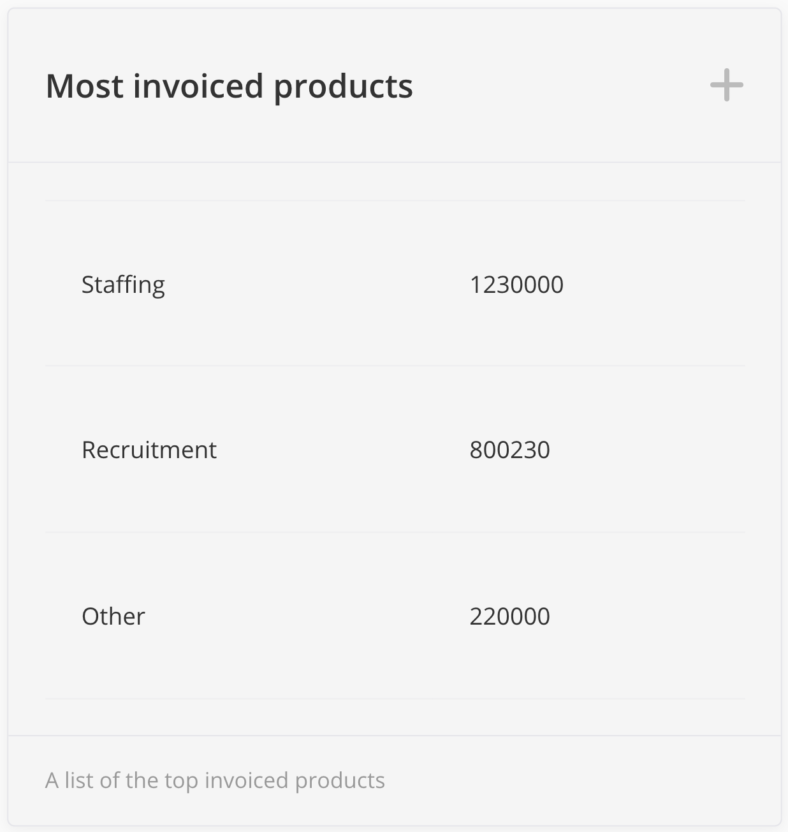Click the last digit of Recruitment's 800230
This screenshot has height=832, width=788.
coord(544,450)
